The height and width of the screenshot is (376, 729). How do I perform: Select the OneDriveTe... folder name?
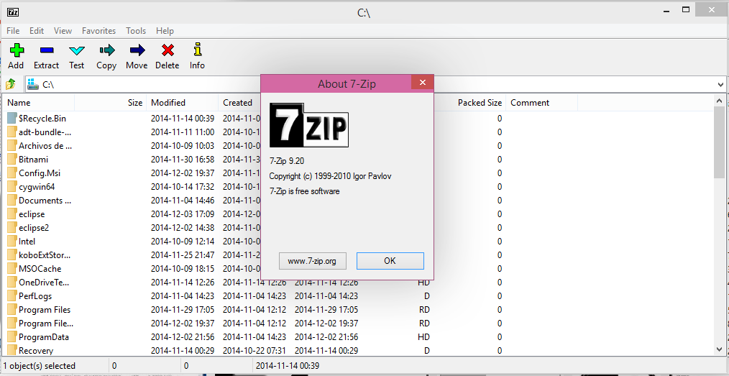point(44,282)
